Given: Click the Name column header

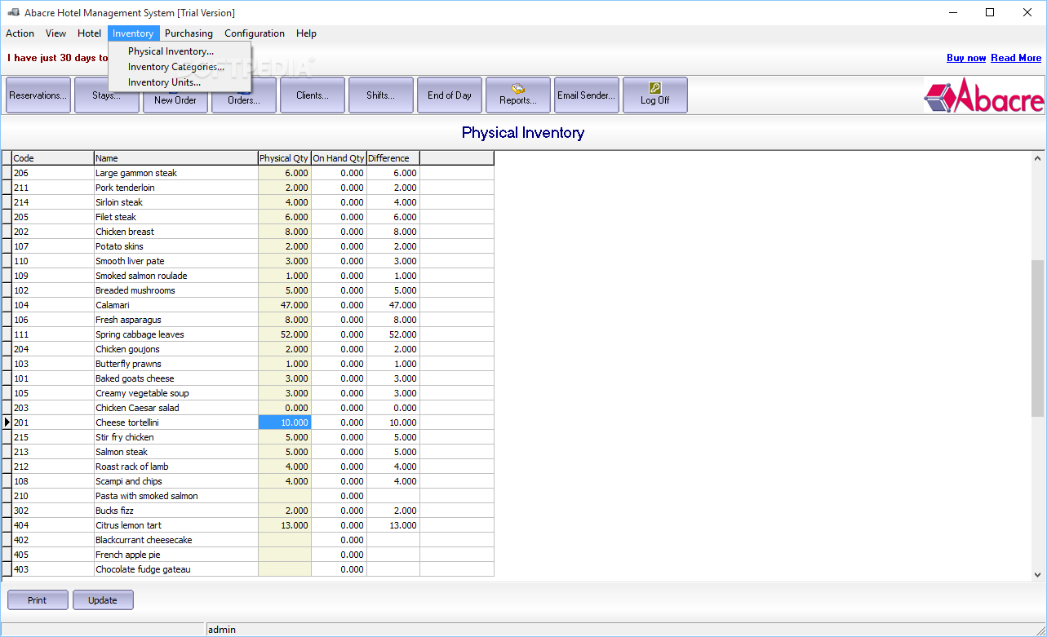Looking at the screenshot, I should (176, 158).
